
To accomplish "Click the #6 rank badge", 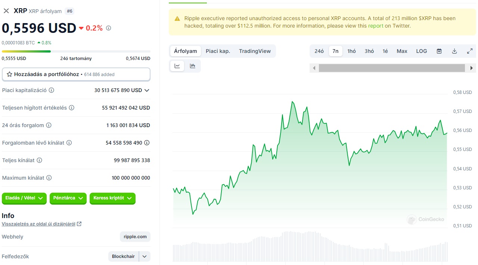I will point(69,11).
